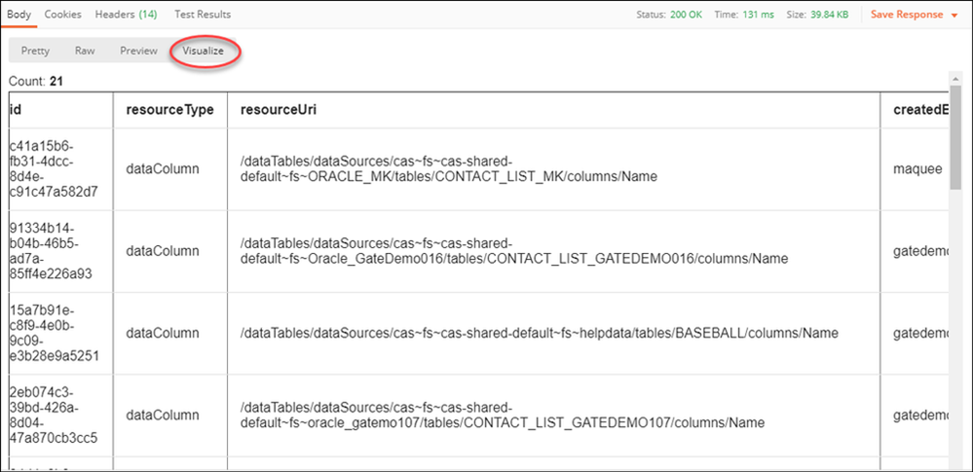Select the Raw view
The height and width of the screenshot is (472, 973).
(85, 51)
